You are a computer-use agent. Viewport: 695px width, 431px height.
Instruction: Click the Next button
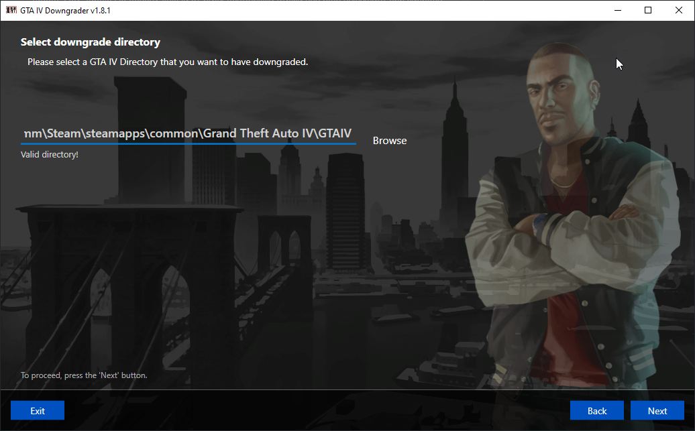[657, 411]
